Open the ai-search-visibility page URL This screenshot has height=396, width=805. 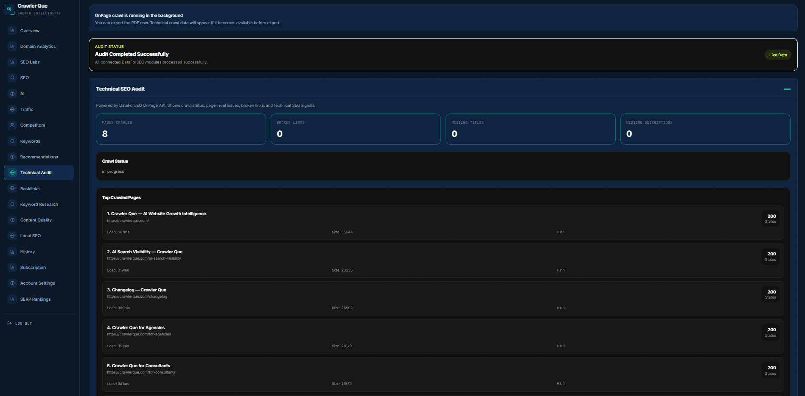point(144,258)
